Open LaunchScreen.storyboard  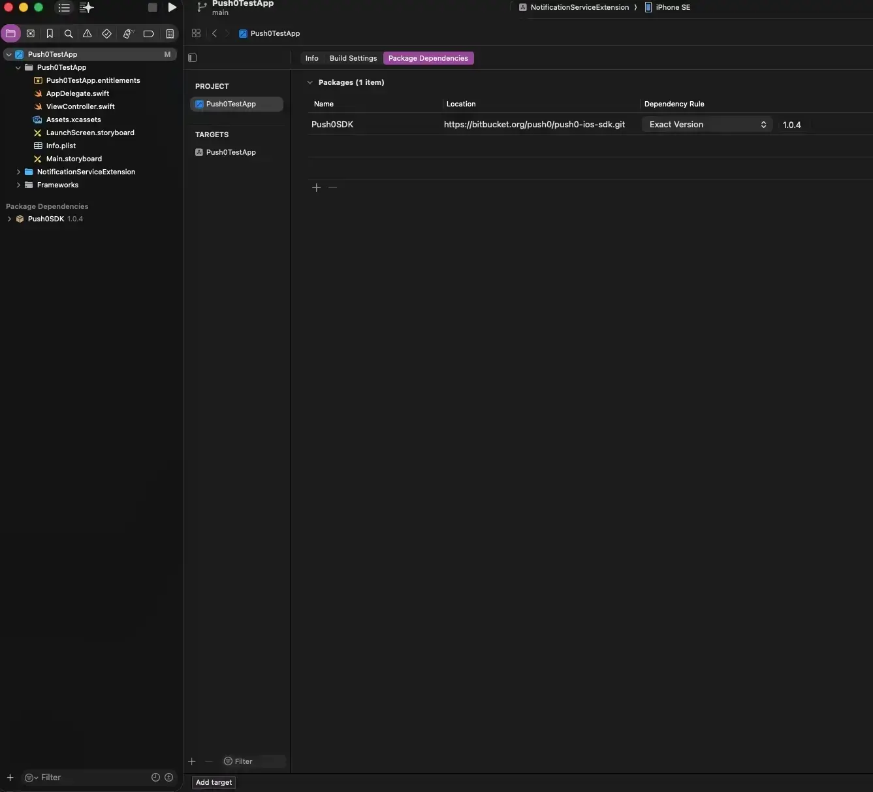coord(90,133)
